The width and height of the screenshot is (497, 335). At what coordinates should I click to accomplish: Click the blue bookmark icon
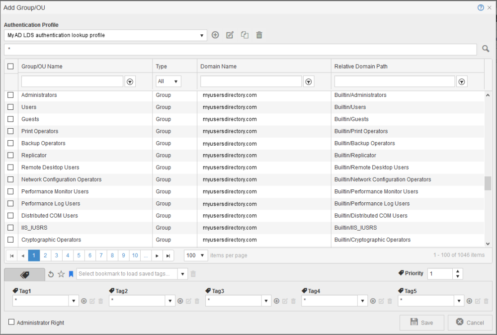pos(71,274)
